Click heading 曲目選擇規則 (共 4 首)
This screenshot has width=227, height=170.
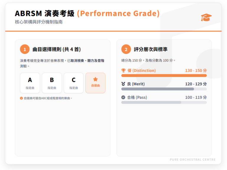click(57, 49)
